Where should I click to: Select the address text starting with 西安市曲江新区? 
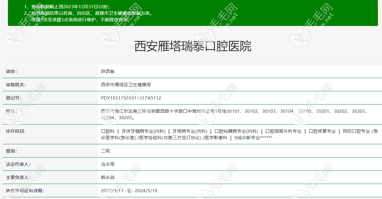[x=235, y=111]
